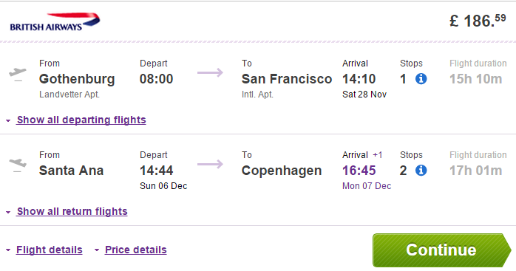This screenshot has height=271, width=516.
Task: Expand Price details section
Action: [x=135, y=250]
